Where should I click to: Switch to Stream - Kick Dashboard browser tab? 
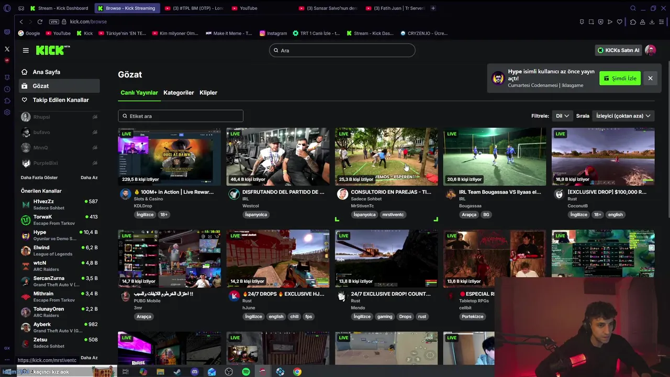59,8
